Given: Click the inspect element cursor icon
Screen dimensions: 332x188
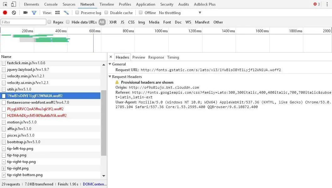Looking at the screenshot, I should (5, 4).
